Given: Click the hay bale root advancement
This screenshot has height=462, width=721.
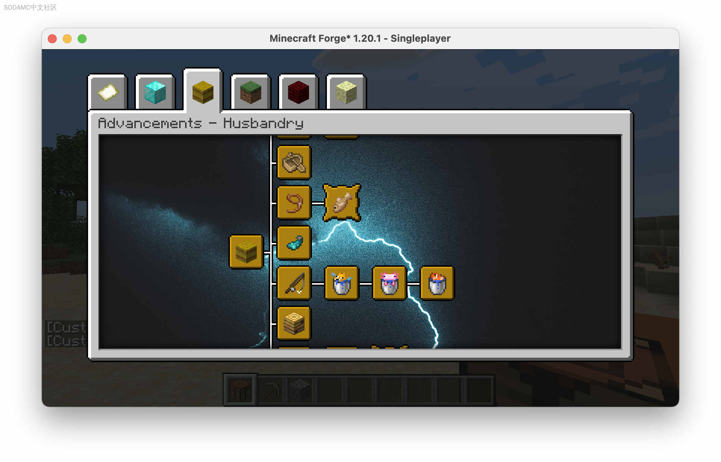Looking at the screenshot, I should 246,251.
